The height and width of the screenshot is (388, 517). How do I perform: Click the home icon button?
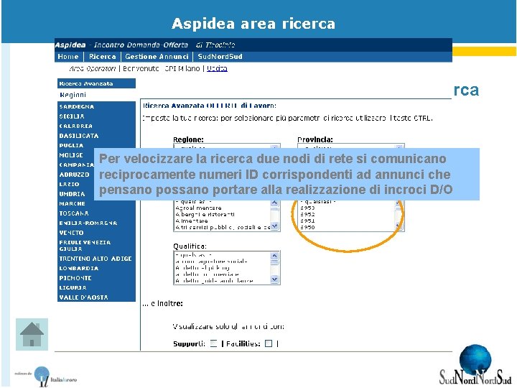point(32,334)
